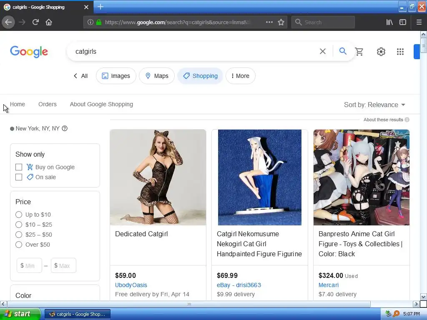
Task: Click the address bar URL
Action: click(x=178, y=22)
